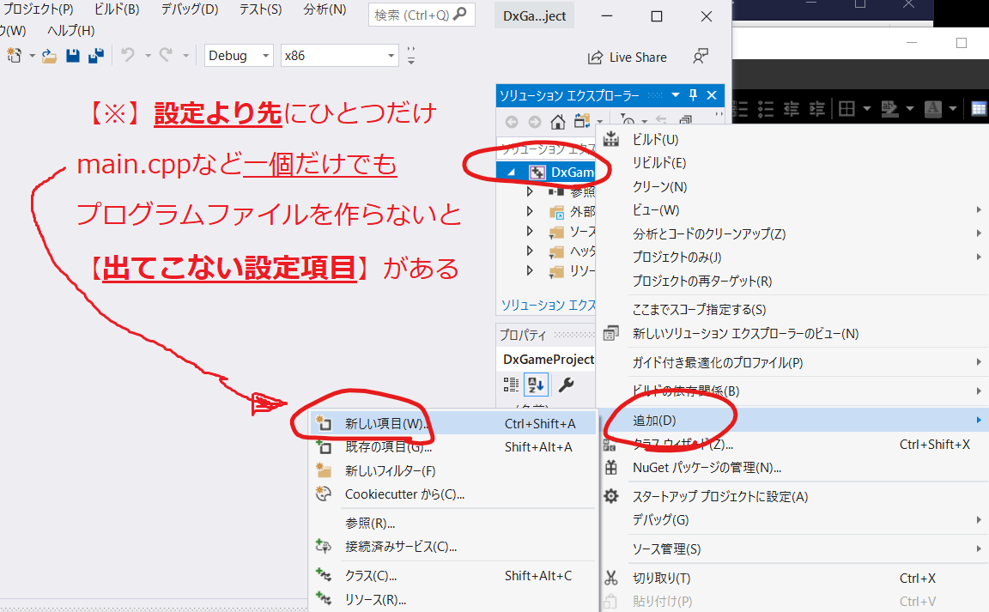Expand the 外部 tree node arrow

click(x=530, y=211)
